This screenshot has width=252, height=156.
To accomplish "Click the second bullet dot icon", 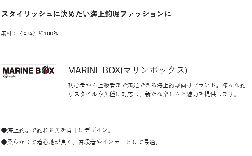I will click(4, 142).
